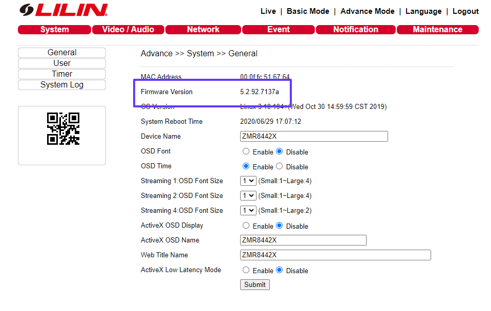This screenshot has height=311, width=491.
Task: Open the Live view link
Action: click(x=268, y=11)
